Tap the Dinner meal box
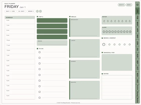Viewport: 141px width, 105px height. point(84,69)
